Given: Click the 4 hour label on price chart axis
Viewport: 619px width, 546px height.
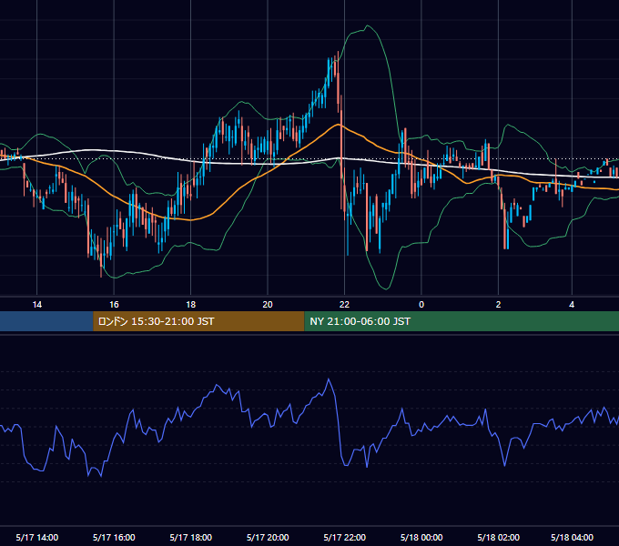Looking at the screenshot, I should (572, 305).
